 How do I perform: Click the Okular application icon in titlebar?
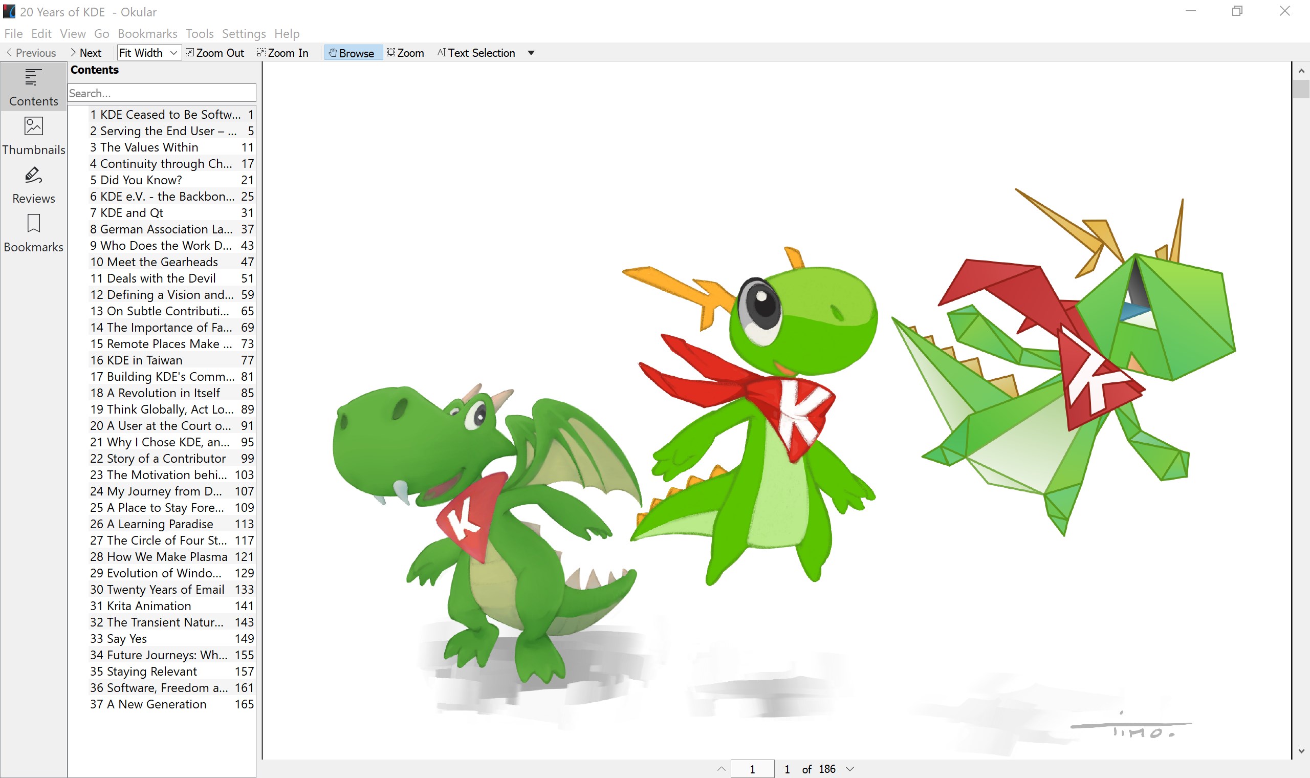pyautogui.click(x=8, y=11)
